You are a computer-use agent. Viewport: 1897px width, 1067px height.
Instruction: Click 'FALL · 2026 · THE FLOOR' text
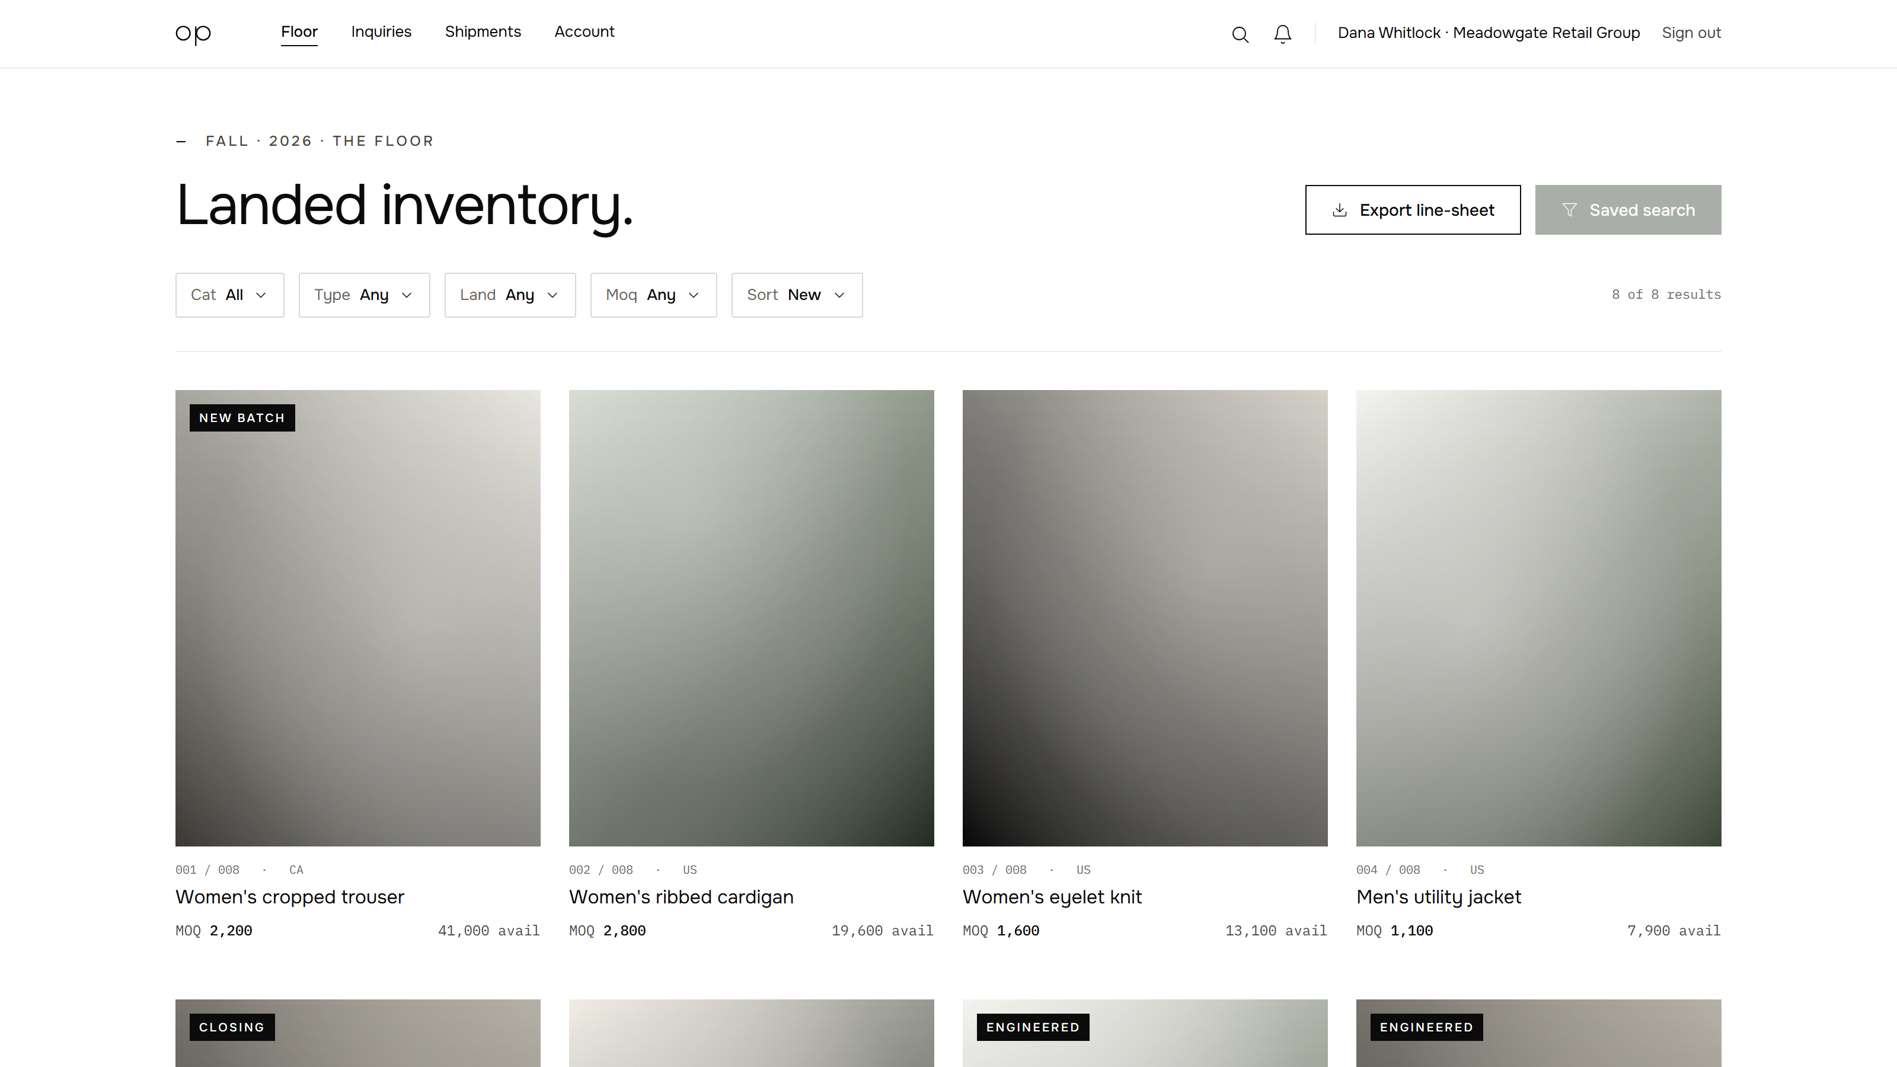click(320, 140)
